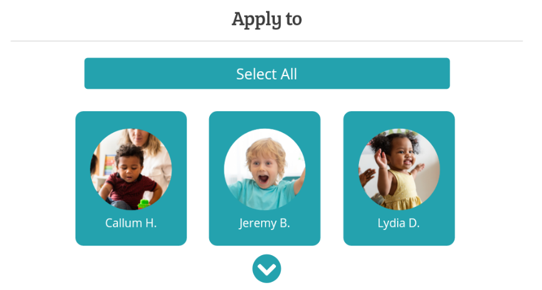The width and height of the screenshot is (542, 290).
Task: Click Callum H.'s round profile photo
Action: (131, 169)
